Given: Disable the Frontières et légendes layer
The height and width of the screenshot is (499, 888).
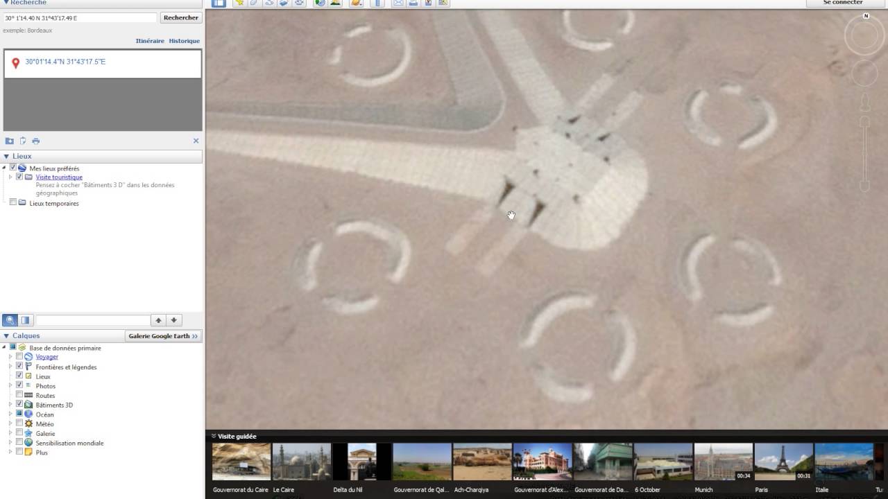Looking at the screenshot, I should [x=19, y=366].
